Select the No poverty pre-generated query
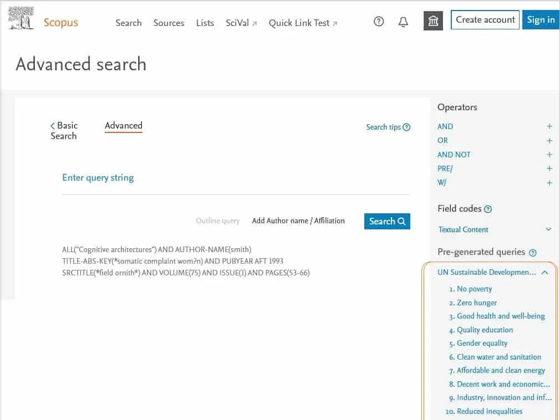The image size is (560, 420). (x=475, y=289)
